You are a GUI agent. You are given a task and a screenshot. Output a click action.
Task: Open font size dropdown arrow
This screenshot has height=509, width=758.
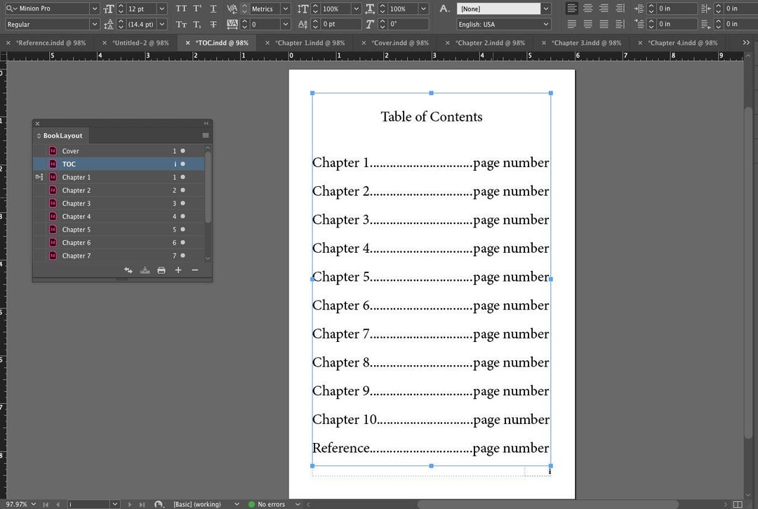coord(162,8)
